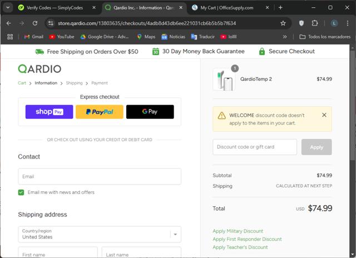Select the Payment breadcrumb step

[100, 83]
